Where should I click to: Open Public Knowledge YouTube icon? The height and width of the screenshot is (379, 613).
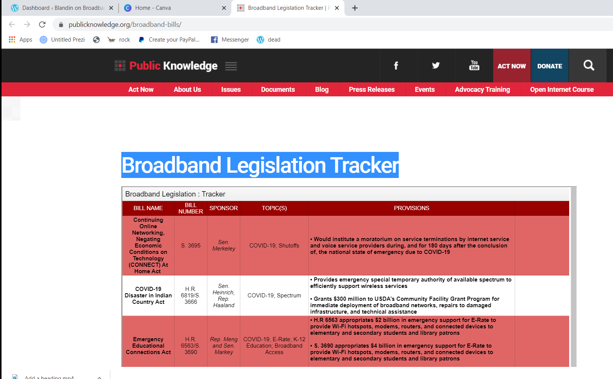click(474, 66)
